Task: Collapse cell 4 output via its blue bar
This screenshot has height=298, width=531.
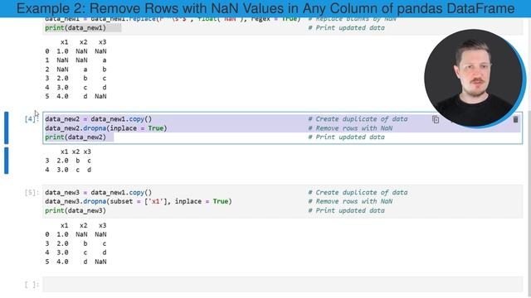Action: tap(7, 161)
